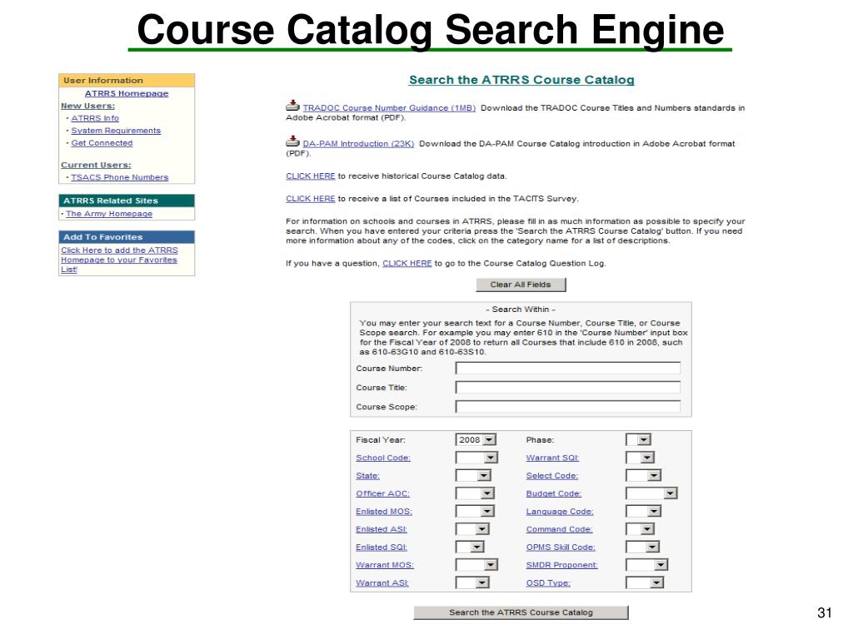Screen dimensions: 853x639
Task: Focus the Course Number input box
Action: (x=567, y=369)
